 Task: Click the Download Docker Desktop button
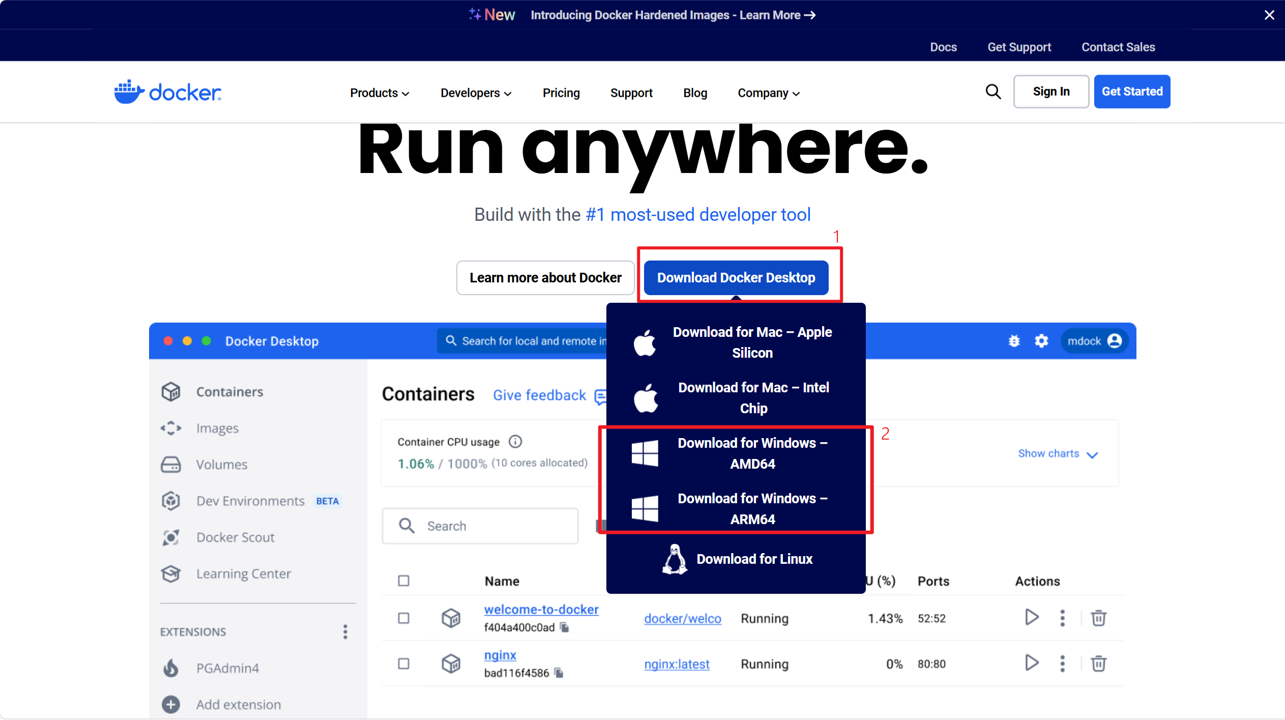point(736,278)
